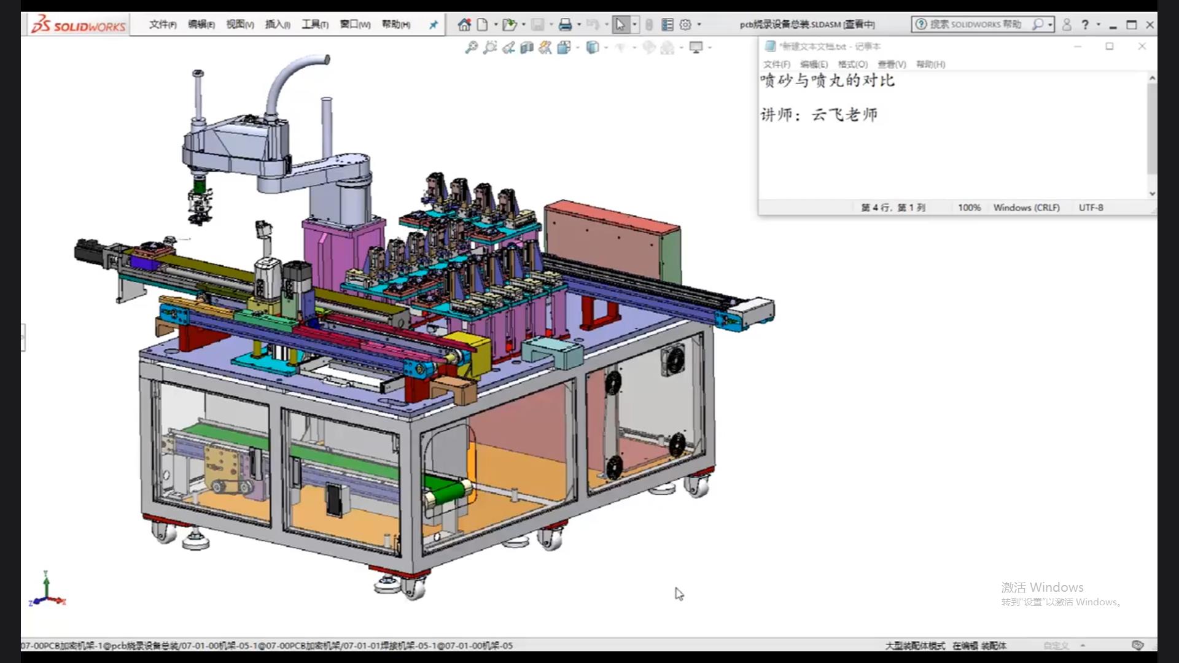The height and width of the screenshot is (663, 1179).
Task: Open the File Properties list icon
Action: click(667, 25)
